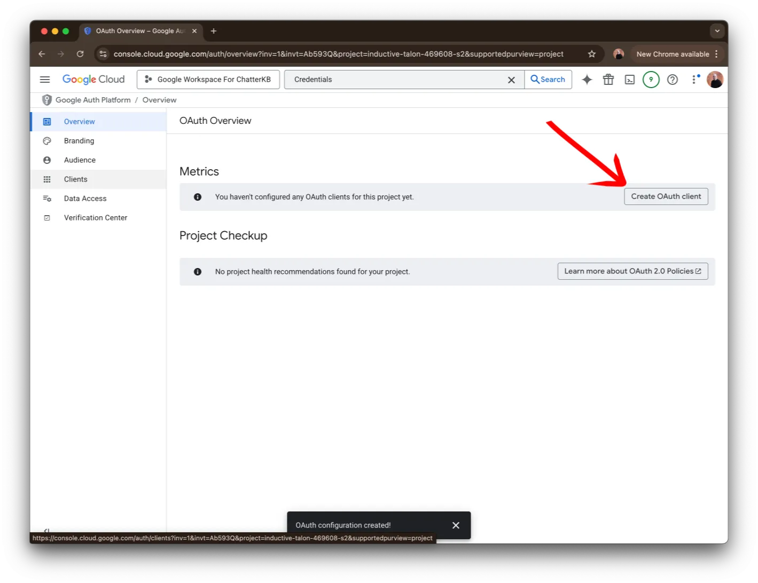Click the 'OAuth configuration created!' message text
Image resolution: width=758 pixels, height=583 pixels.
(x=343, y=525)
